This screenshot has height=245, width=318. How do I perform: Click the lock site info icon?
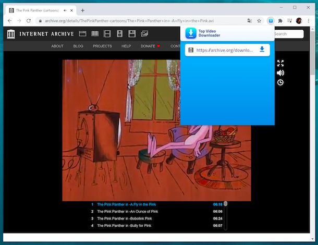(x=40, y=21)
